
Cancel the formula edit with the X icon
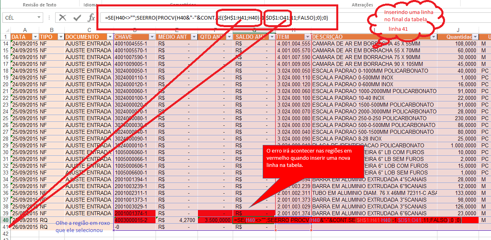tap(62, 18)
